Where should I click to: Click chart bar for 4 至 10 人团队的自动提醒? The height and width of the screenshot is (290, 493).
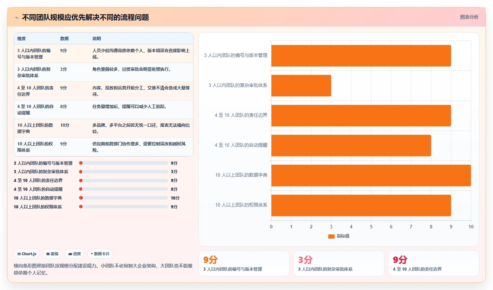351,145
